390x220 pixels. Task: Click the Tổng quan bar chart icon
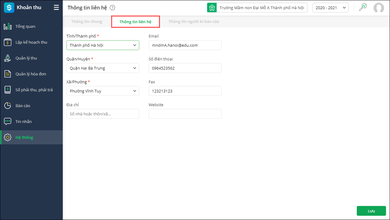tap(8, 27)
